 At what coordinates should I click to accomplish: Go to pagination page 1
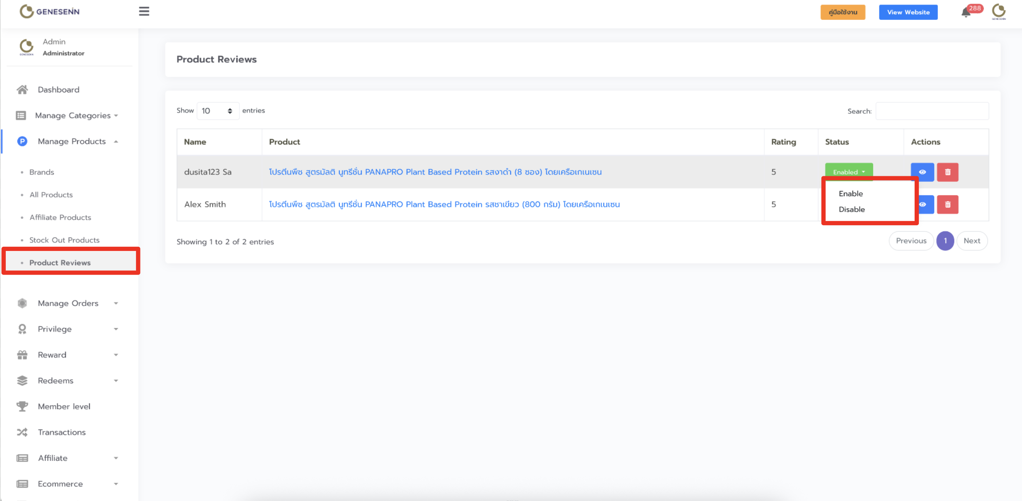[945, 241]
